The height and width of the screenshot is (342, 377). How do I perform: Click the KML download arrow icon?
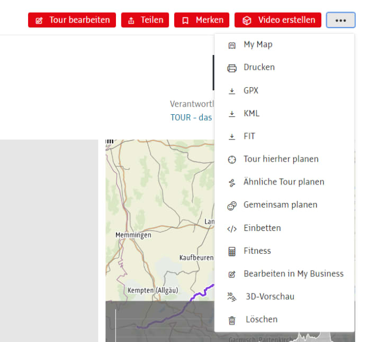(231, 114)
